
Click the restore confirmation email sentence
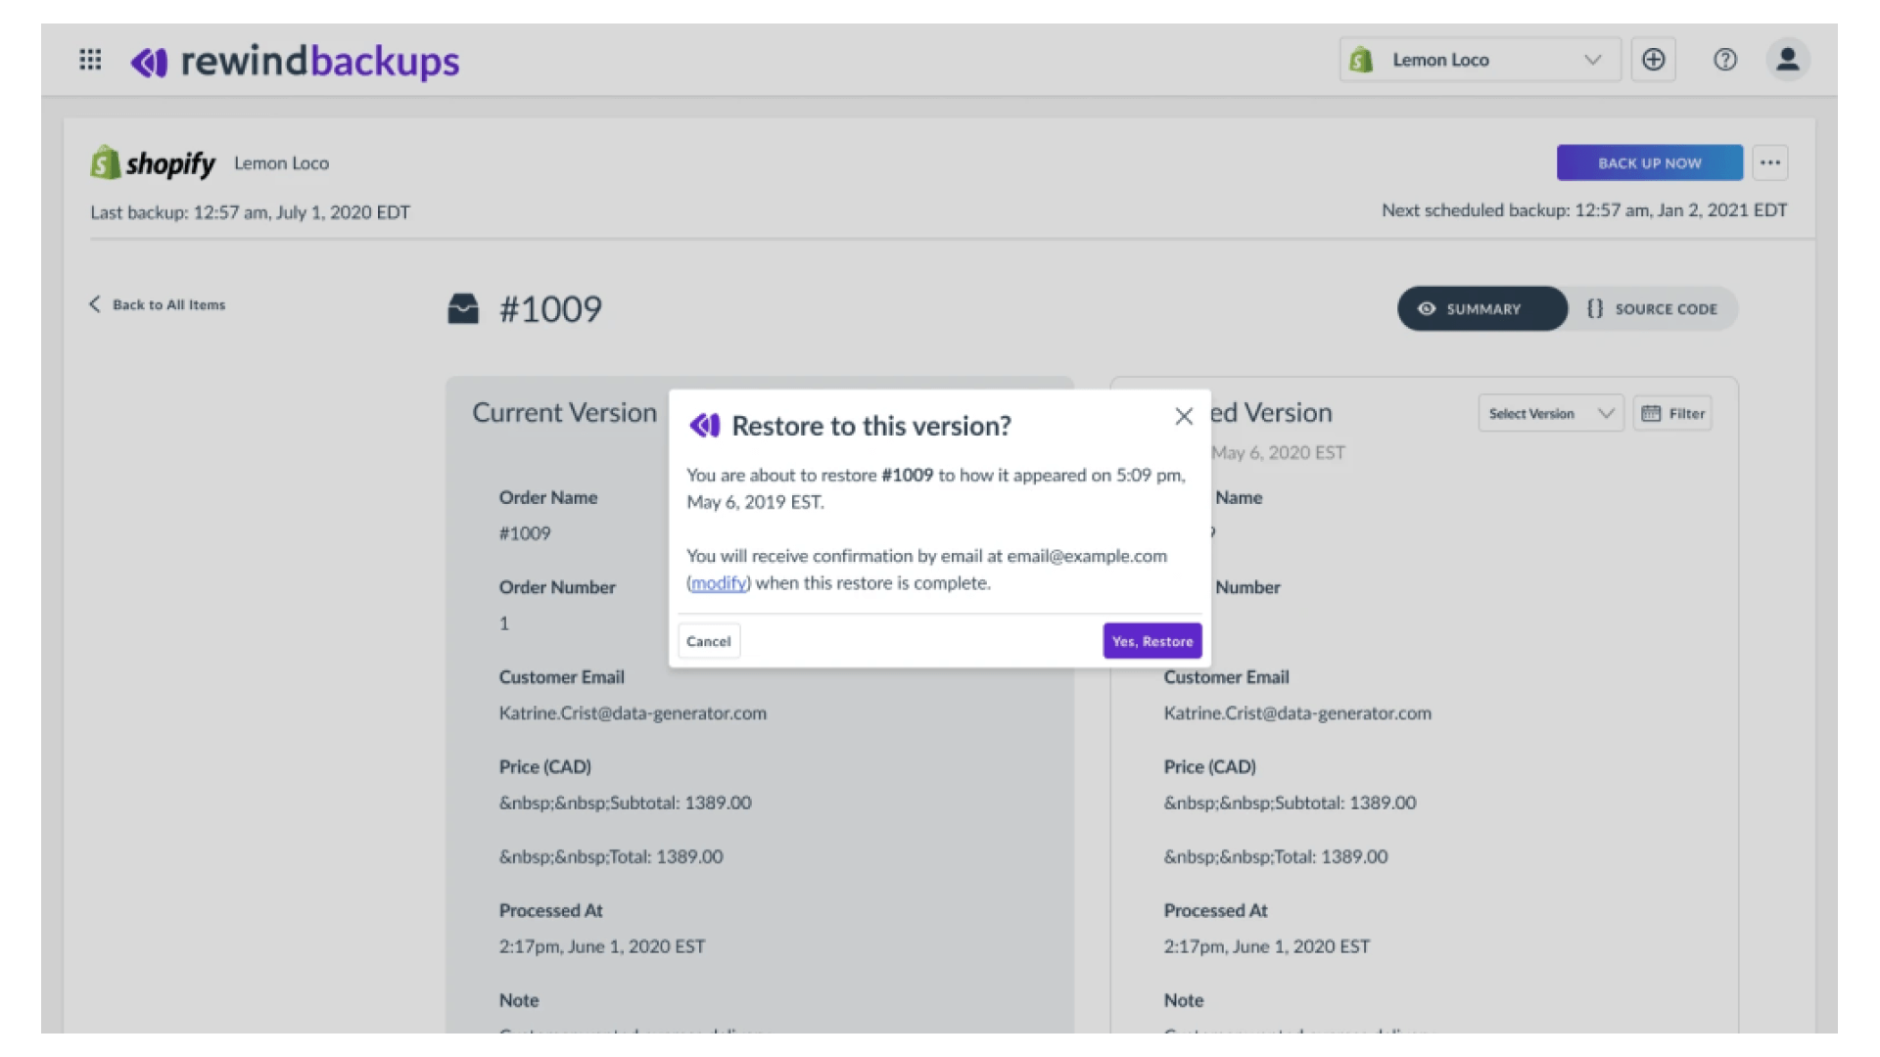[x=926, y=570]
